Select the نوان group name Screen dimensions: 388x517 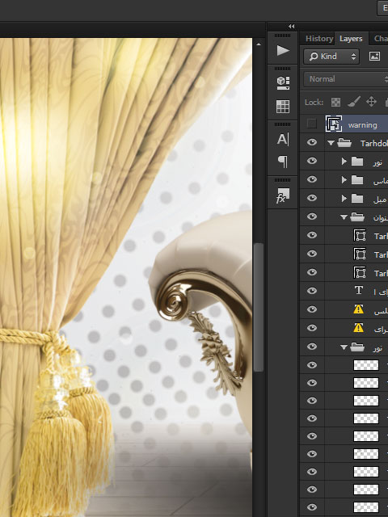click(x=381, y=218)
